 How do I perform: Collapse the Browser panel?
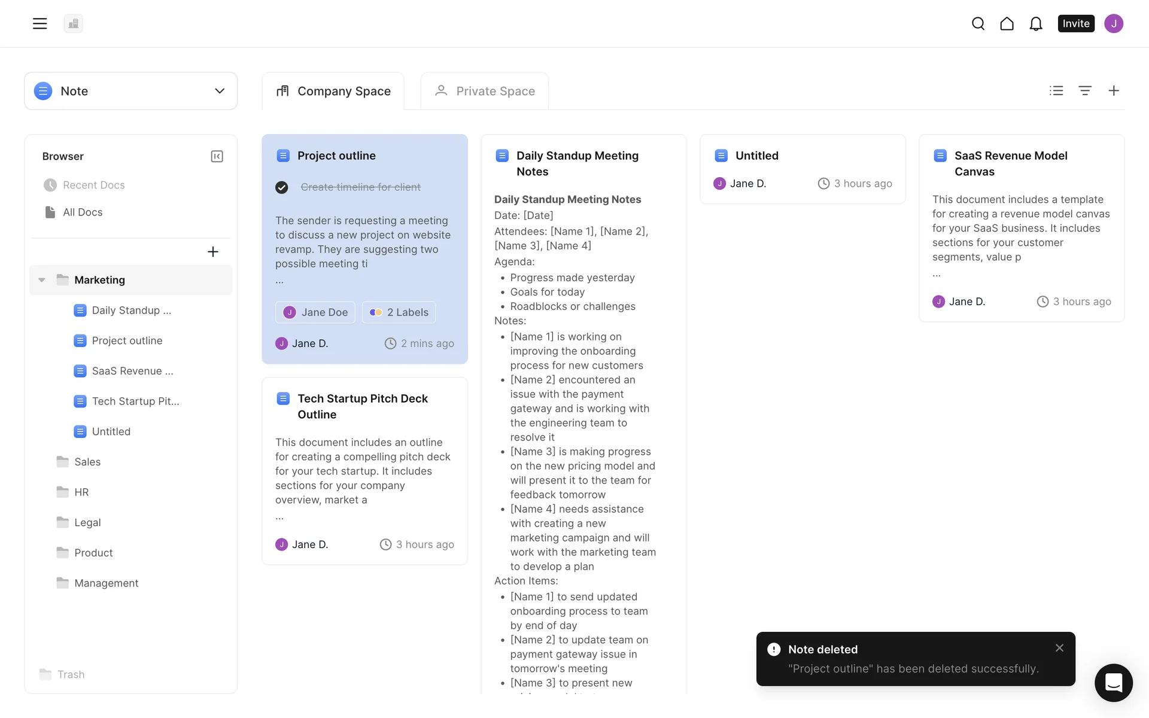(x=217, y=156)
